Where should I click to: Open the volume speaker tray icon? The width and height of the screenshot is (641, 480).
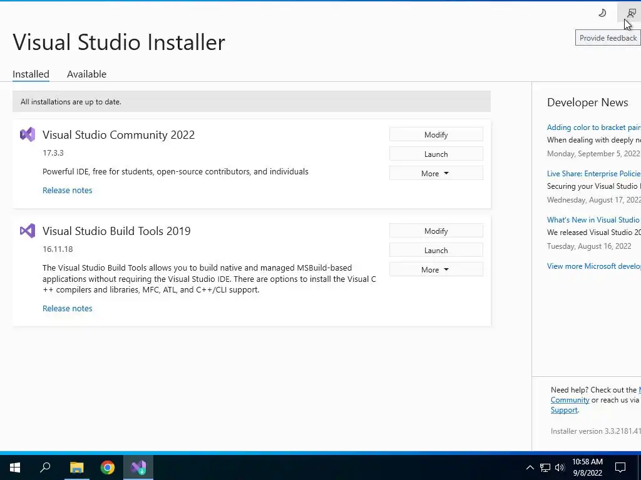pos(560,467)
